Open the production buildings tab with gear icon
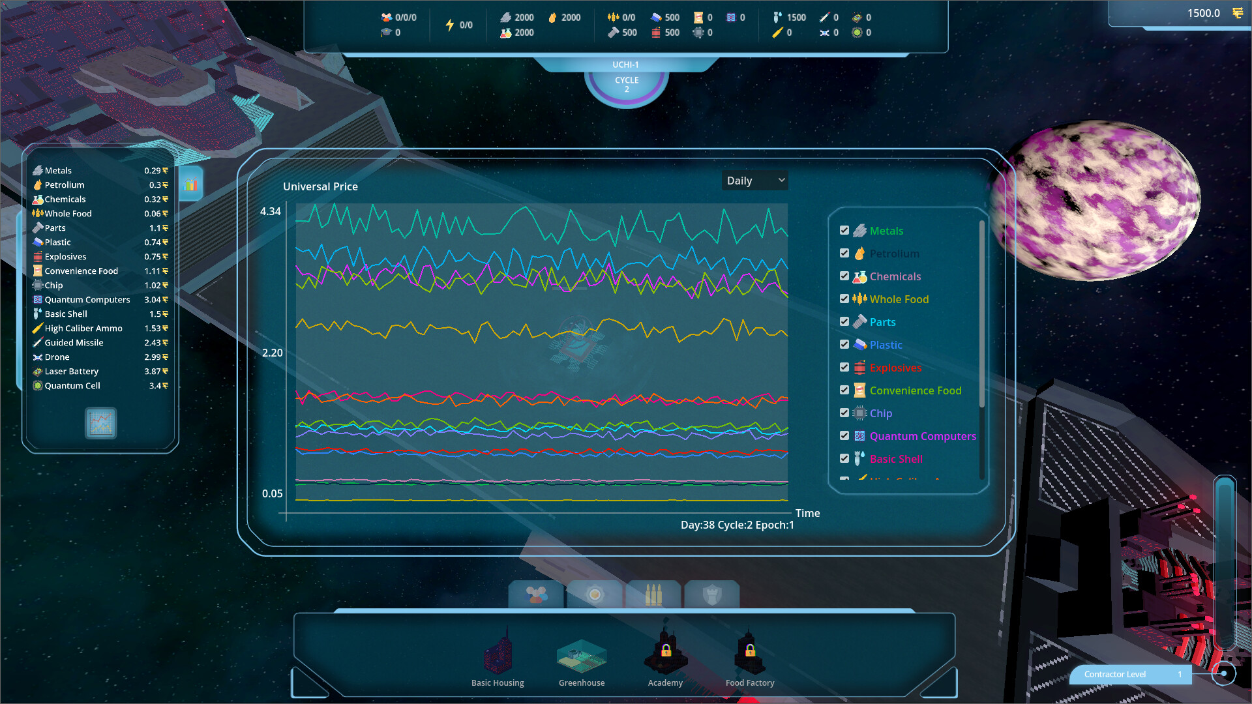The width and height of the screenshot is (1252, 704). point(594,594)
